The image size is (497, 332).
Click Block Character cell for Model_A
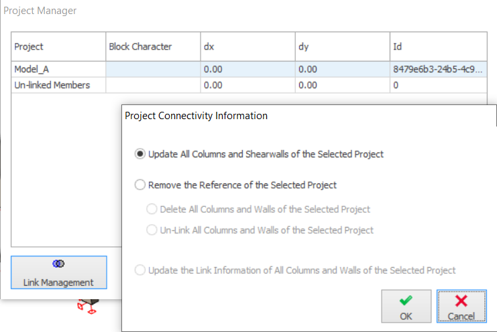tap(152, 69)
